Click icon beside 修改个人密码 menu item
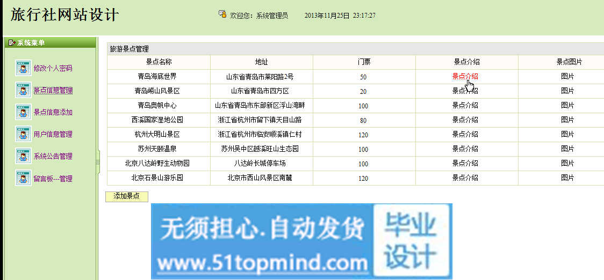This screenshot has height=280, width=604. click(23, 68)
